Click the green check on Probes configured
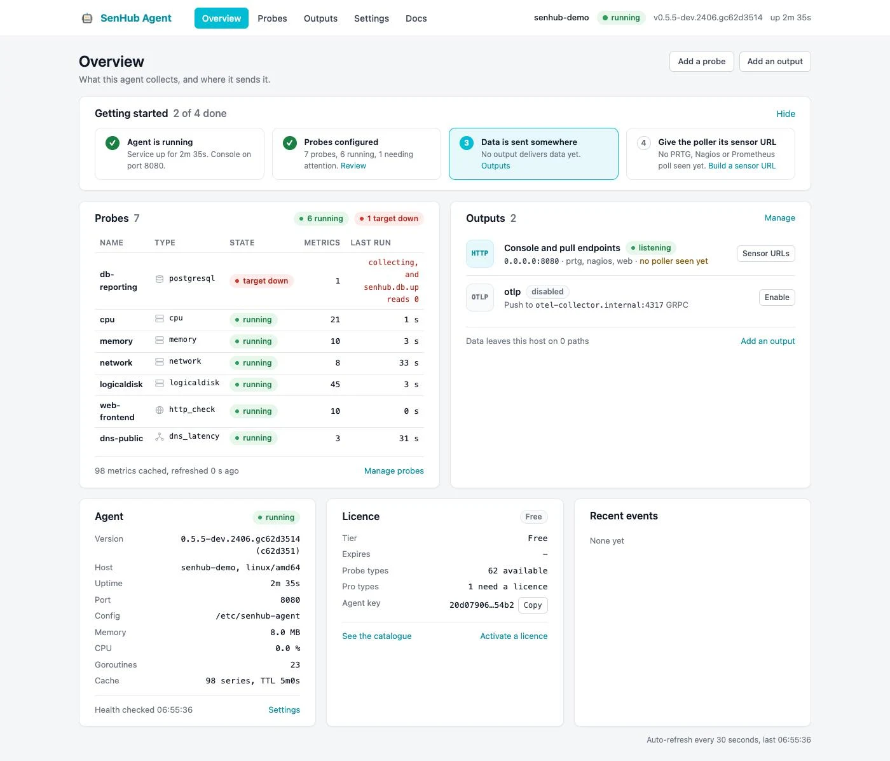This screenshot has width=890, height=761. tap(290, 143)
